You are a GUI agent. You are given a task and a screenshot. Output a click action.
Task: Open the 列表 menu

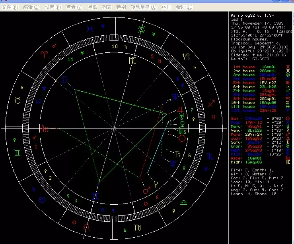(107, 7)
